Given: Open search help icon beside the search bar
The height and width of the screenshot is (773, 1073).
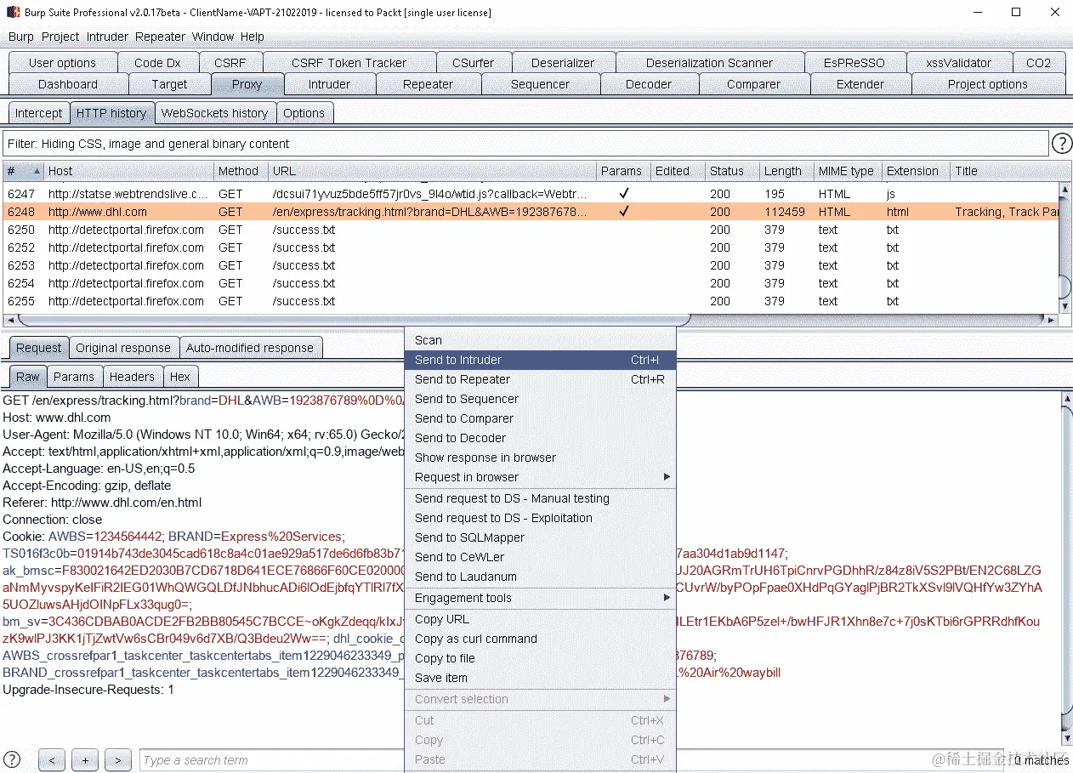Looking at the screenshot, I should point(12,759).
